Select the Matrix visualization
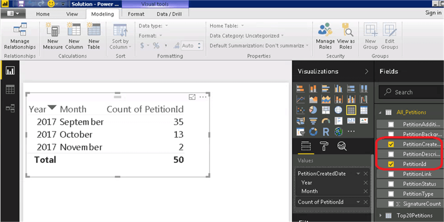 coord(364,110)
